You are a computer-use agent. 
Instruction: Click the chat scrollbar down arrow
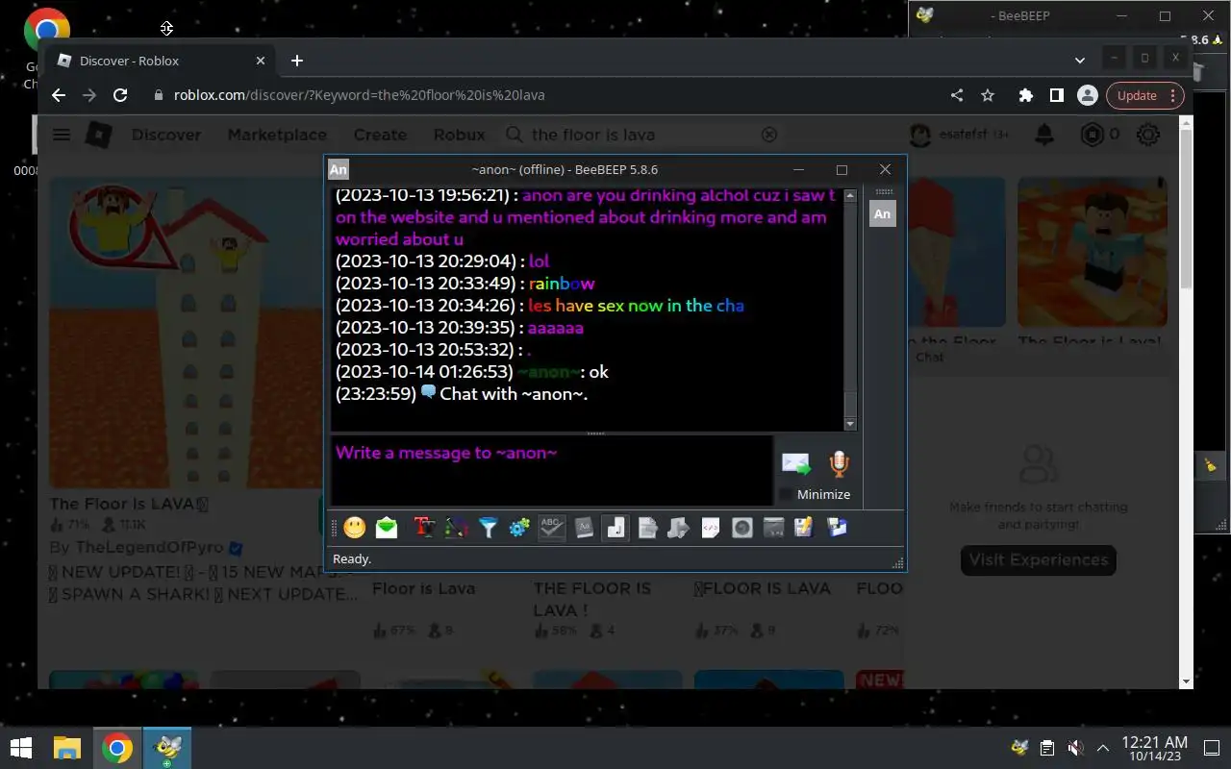[849, 424]
